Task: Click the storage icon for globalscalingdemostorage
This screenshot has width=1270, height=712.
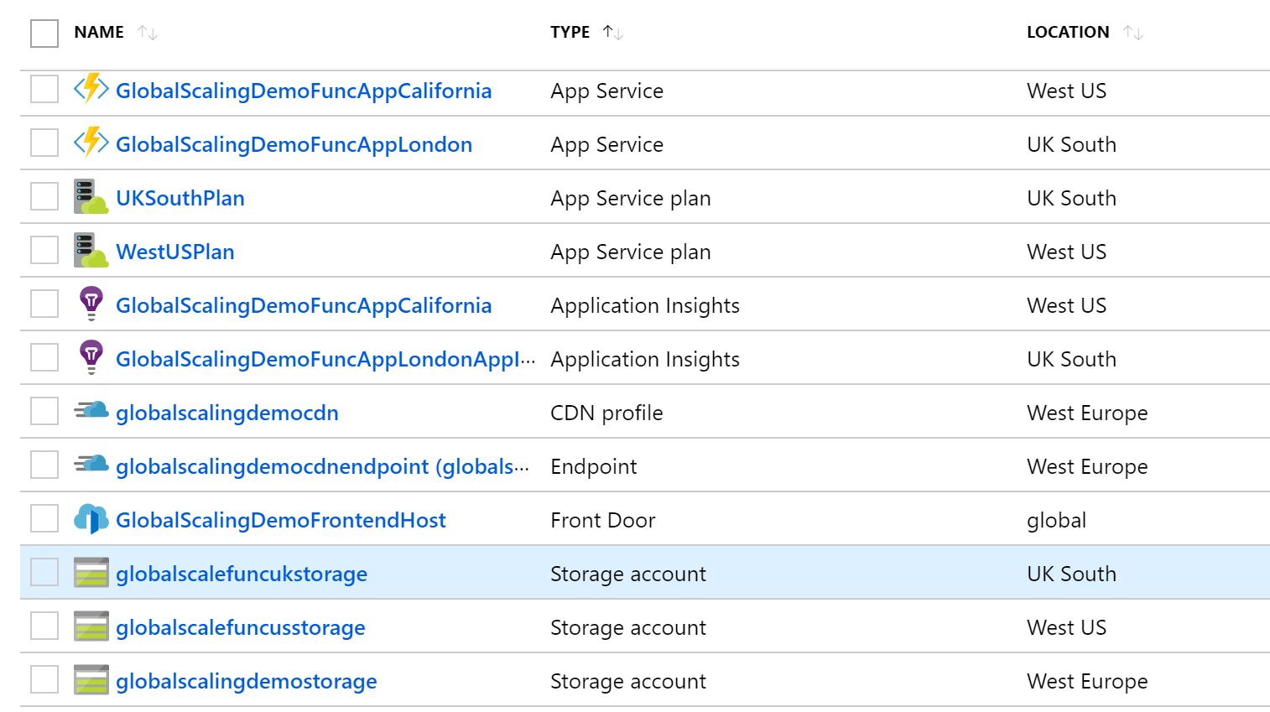Action: point(91,680)
